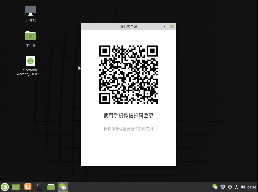Close the 微信客户端 window
258x192 pixels.
coord(172,26)
